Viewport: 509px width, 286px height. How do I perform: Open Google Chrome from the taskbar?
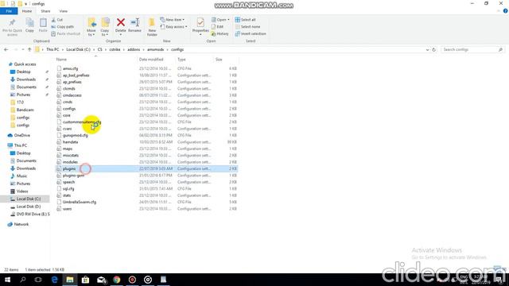point(117,280)
